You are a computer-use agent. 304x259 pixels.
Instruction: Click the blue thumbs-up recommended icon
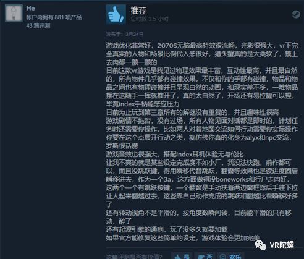click(116, 15)
